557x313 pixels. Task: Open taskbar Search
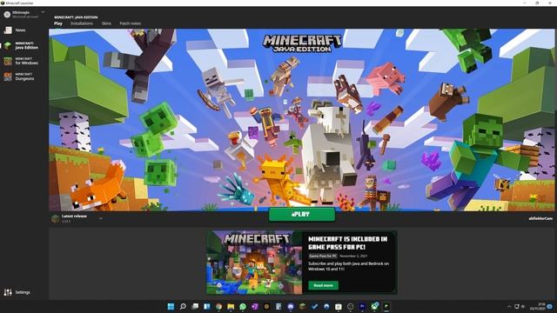click(183, 306)
